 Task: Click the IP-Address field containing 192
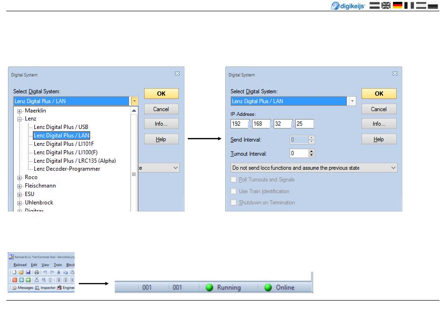pyautogui.click(x=240, y=124)
